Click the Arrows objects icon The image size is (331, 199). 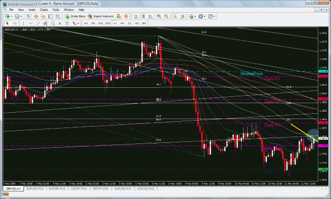coord(74,23)
